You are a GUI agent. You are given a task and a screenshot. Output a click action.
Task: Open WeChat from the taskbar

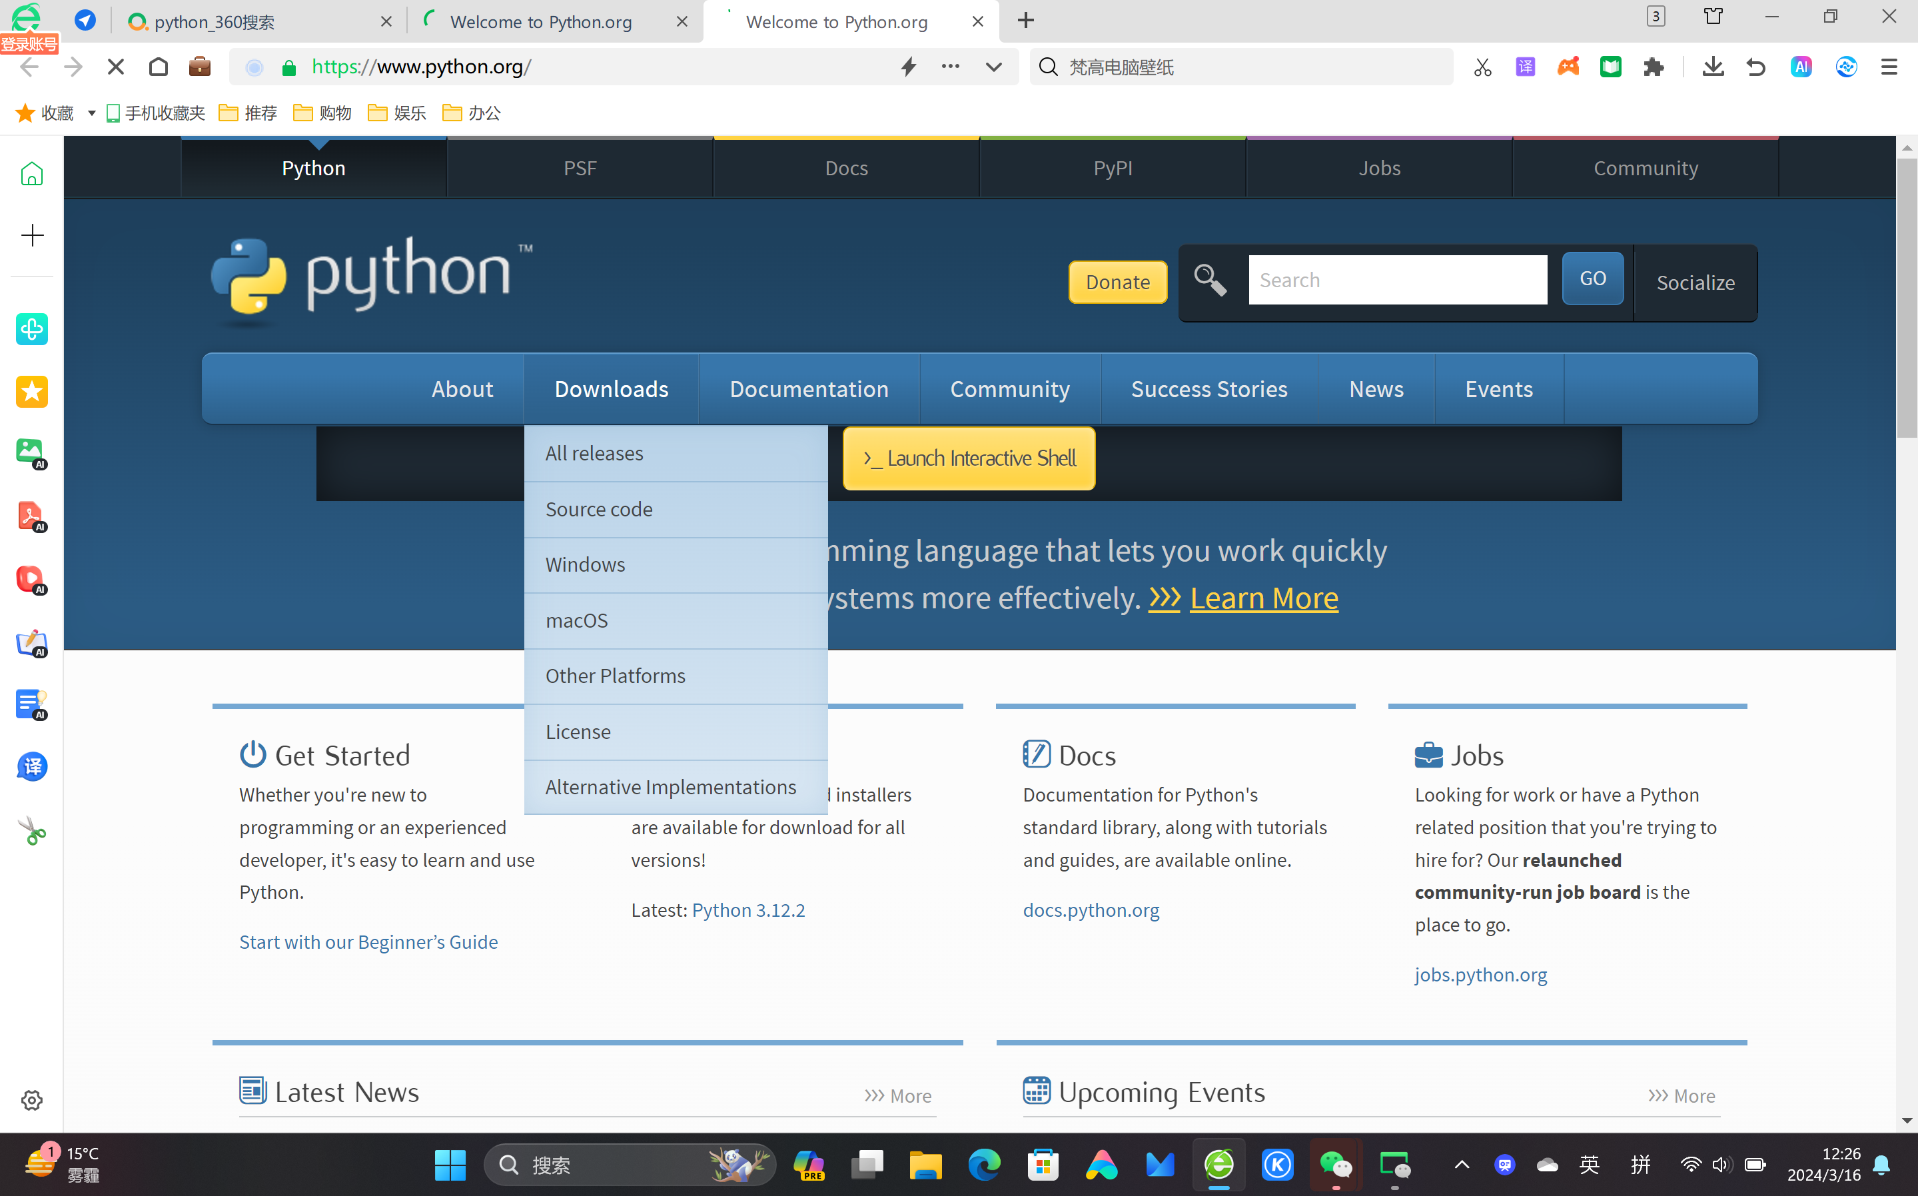(x=1335, y=1165)
